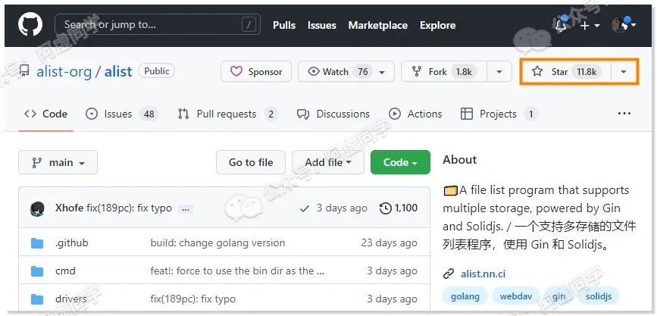Click the cmd folder icon
Screen dimensions: 657x316
(x=37, y=271)
